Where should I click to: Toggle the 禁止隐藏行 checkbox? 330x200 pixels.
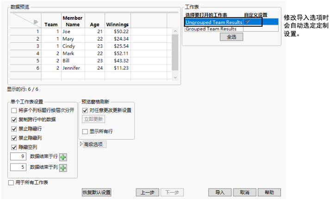14,129
